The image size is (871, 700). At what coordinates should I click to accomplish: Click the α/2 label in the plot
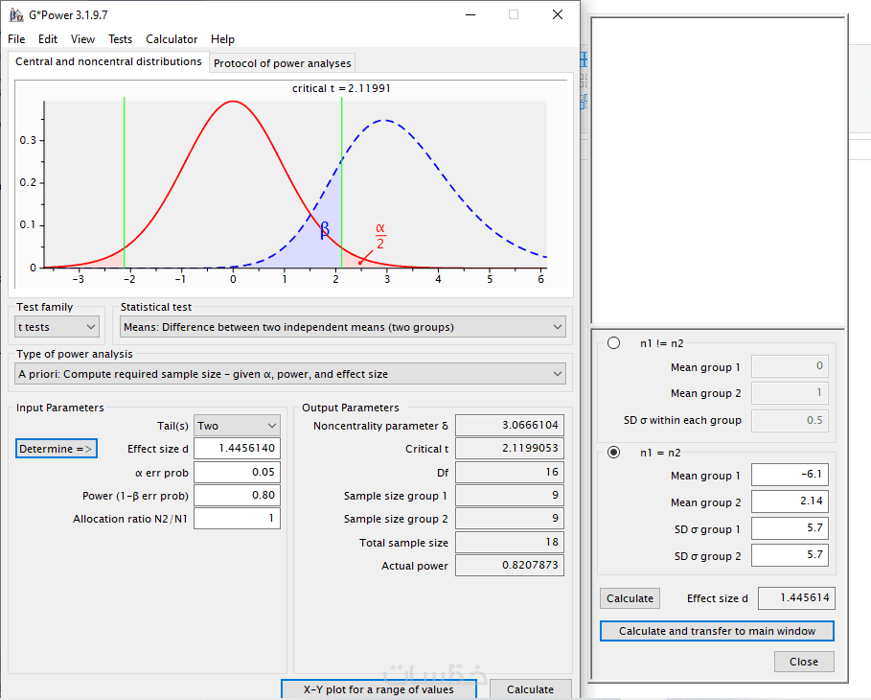click(380, 236)
